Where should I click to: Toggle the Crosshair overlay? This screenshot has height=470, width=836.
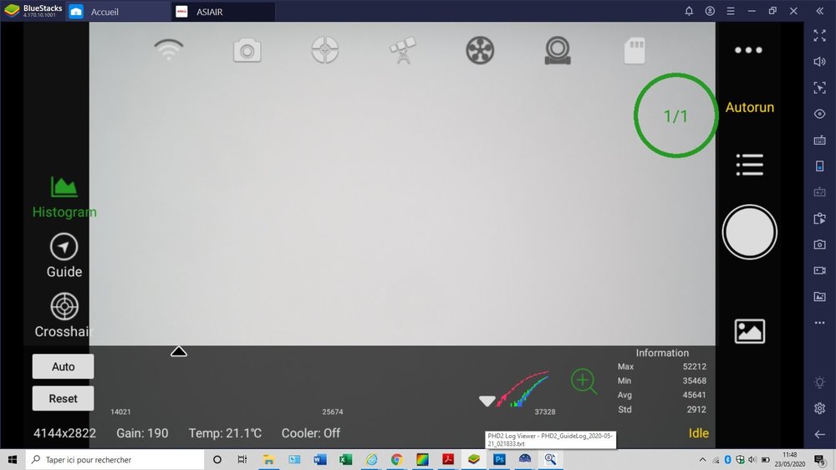point(64,315)
